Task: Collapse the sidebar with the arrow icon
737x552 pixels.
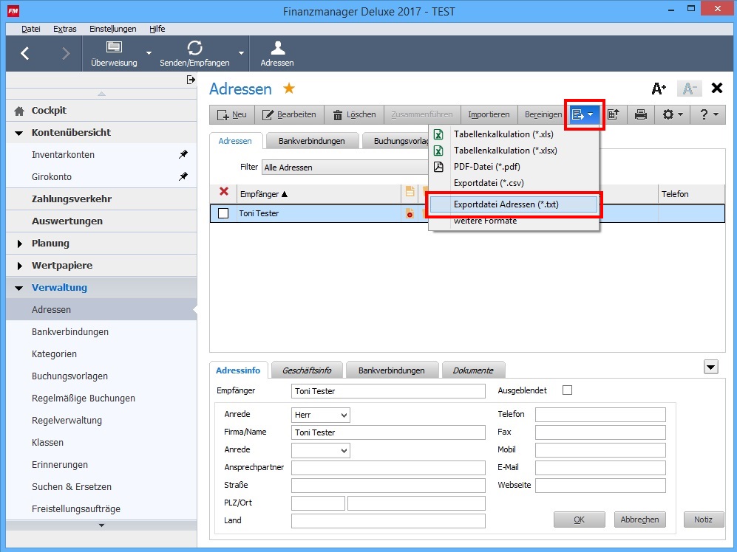Action: (x=191, y=80)
